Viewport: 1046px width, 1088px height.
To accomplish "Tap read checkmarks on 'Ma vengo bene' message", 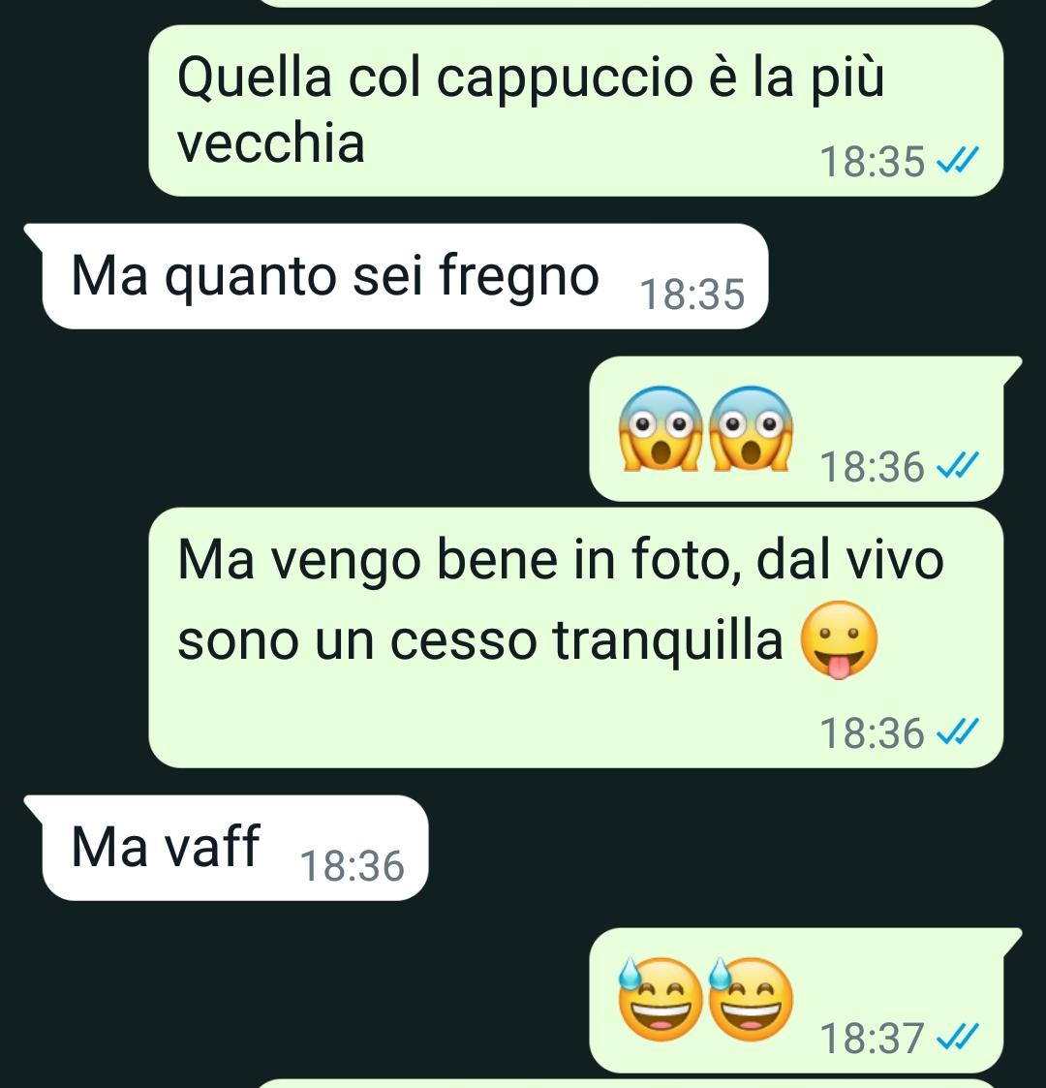I will coord(957,732).
